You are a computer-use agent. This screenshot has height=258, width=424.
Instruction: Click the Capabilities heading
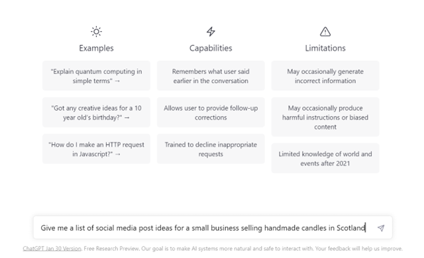coord(211,48)
